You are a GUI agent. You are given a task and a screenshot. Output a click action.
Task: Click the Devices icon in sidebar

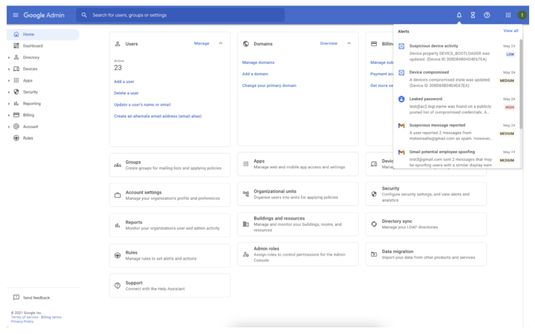(x=16, y=69)
